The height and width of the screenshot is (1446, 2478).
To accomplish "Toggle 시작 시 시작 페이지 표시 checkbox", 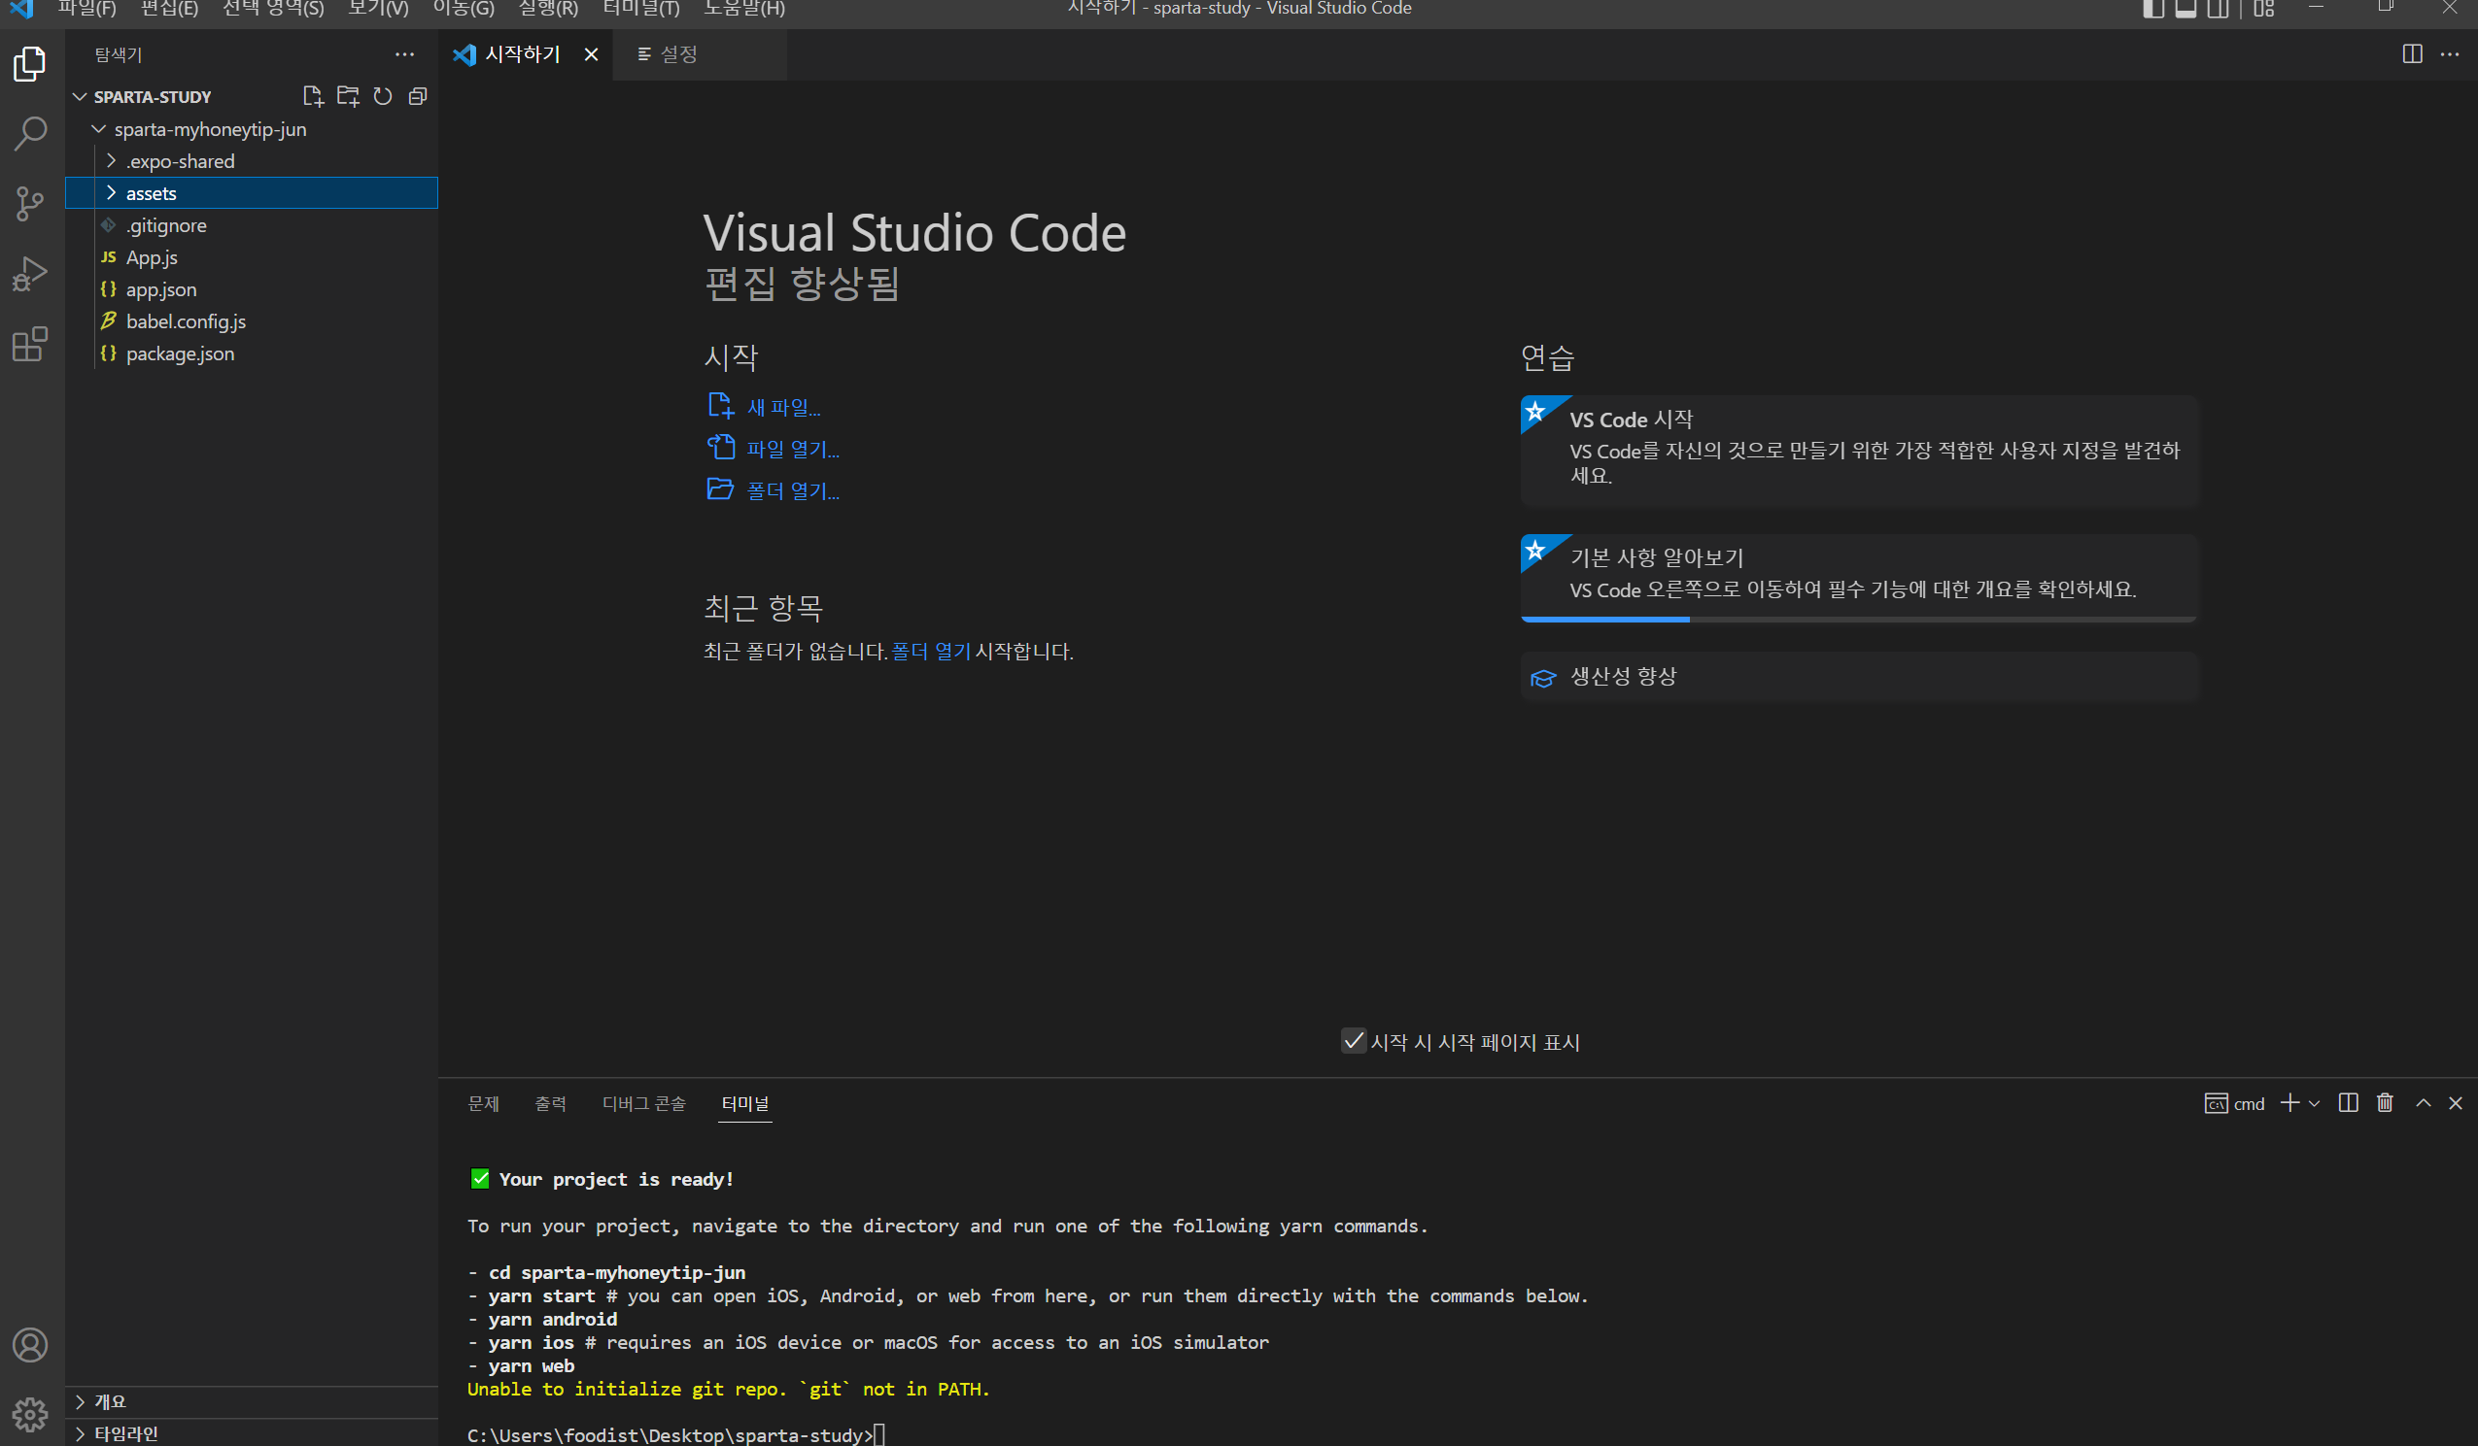I will [x=1353, y=1041].
